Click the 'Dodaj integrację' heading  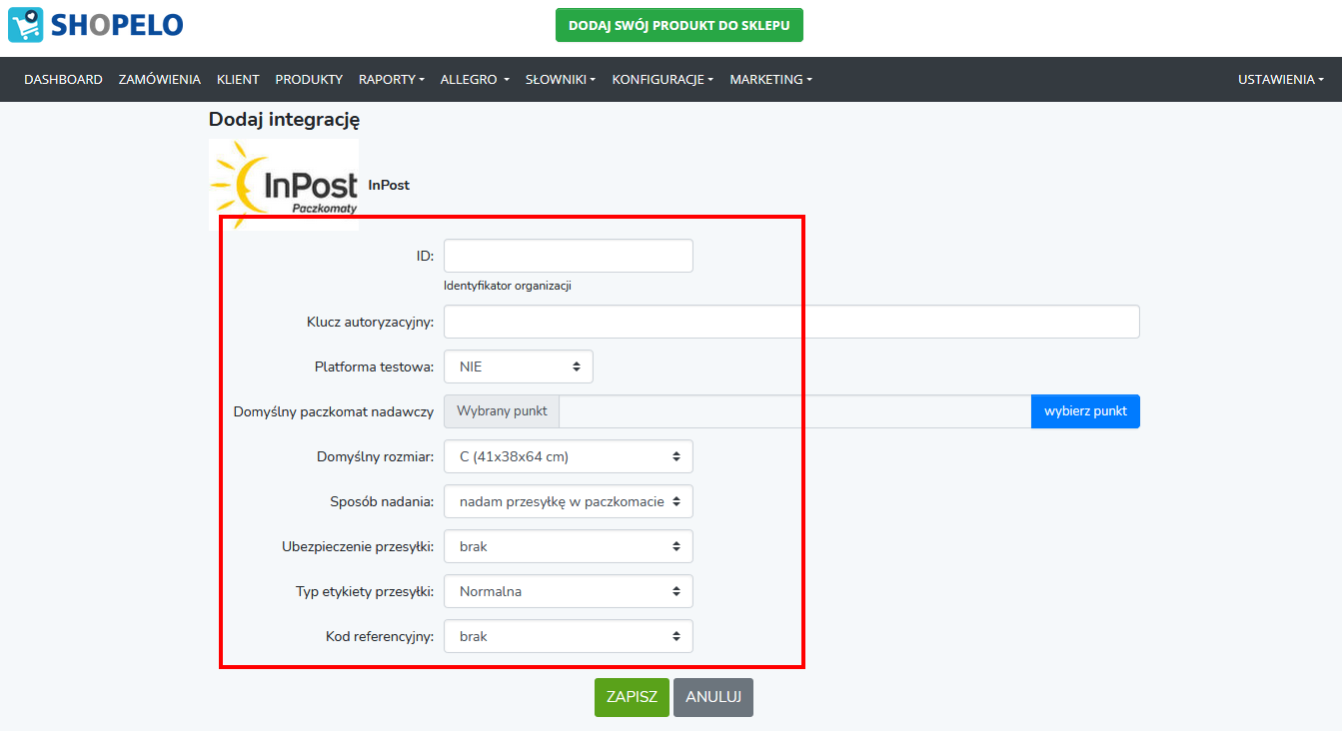(x=284, y=120)
